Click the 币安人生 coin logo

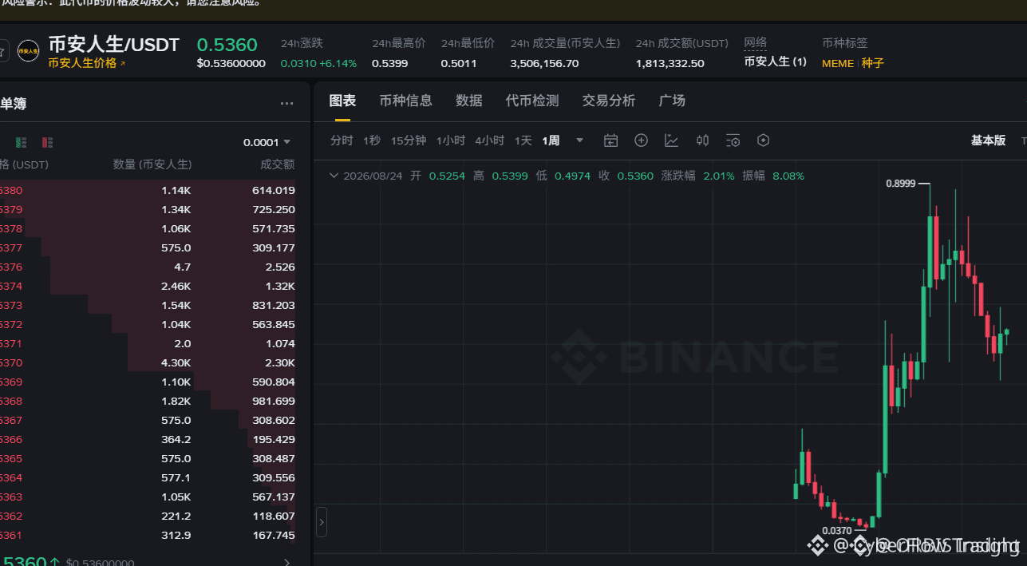[28, 50]
